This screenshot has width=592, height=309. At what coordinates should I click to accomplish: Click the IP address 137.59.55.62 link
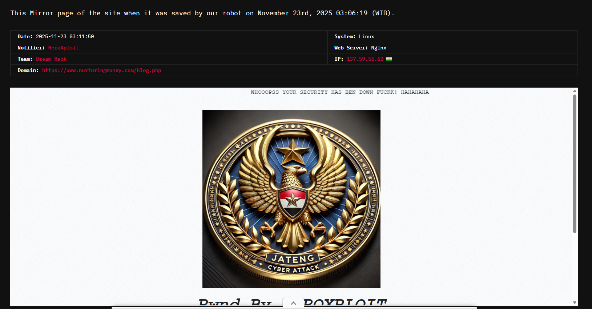365,59
